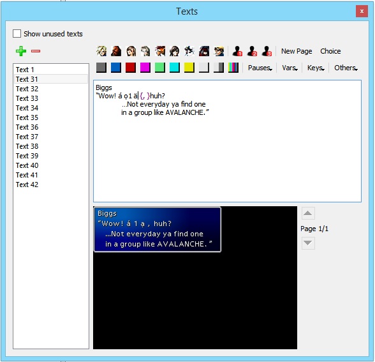Click the Choice button

pos(330,51)
